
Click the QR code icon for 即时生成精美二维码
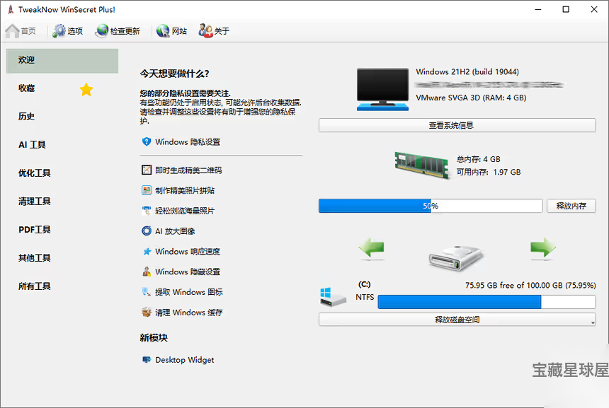(147, 170)
